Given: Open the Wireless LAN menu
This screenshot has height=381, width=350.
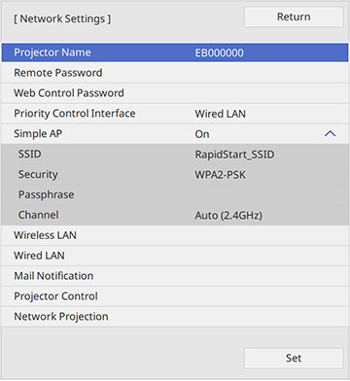Looking at the screenshot, I should pos(175,235).
